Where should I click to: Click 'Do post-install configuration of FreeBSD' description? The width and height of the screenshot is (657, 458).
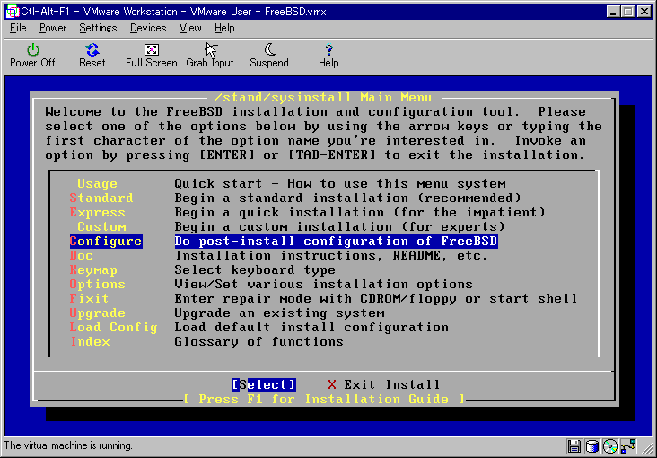(336, 242)
